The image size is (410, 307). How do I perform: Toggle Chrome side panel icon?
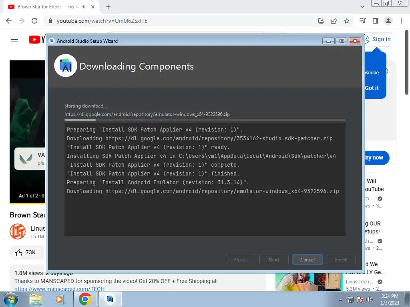click(376, 21)
